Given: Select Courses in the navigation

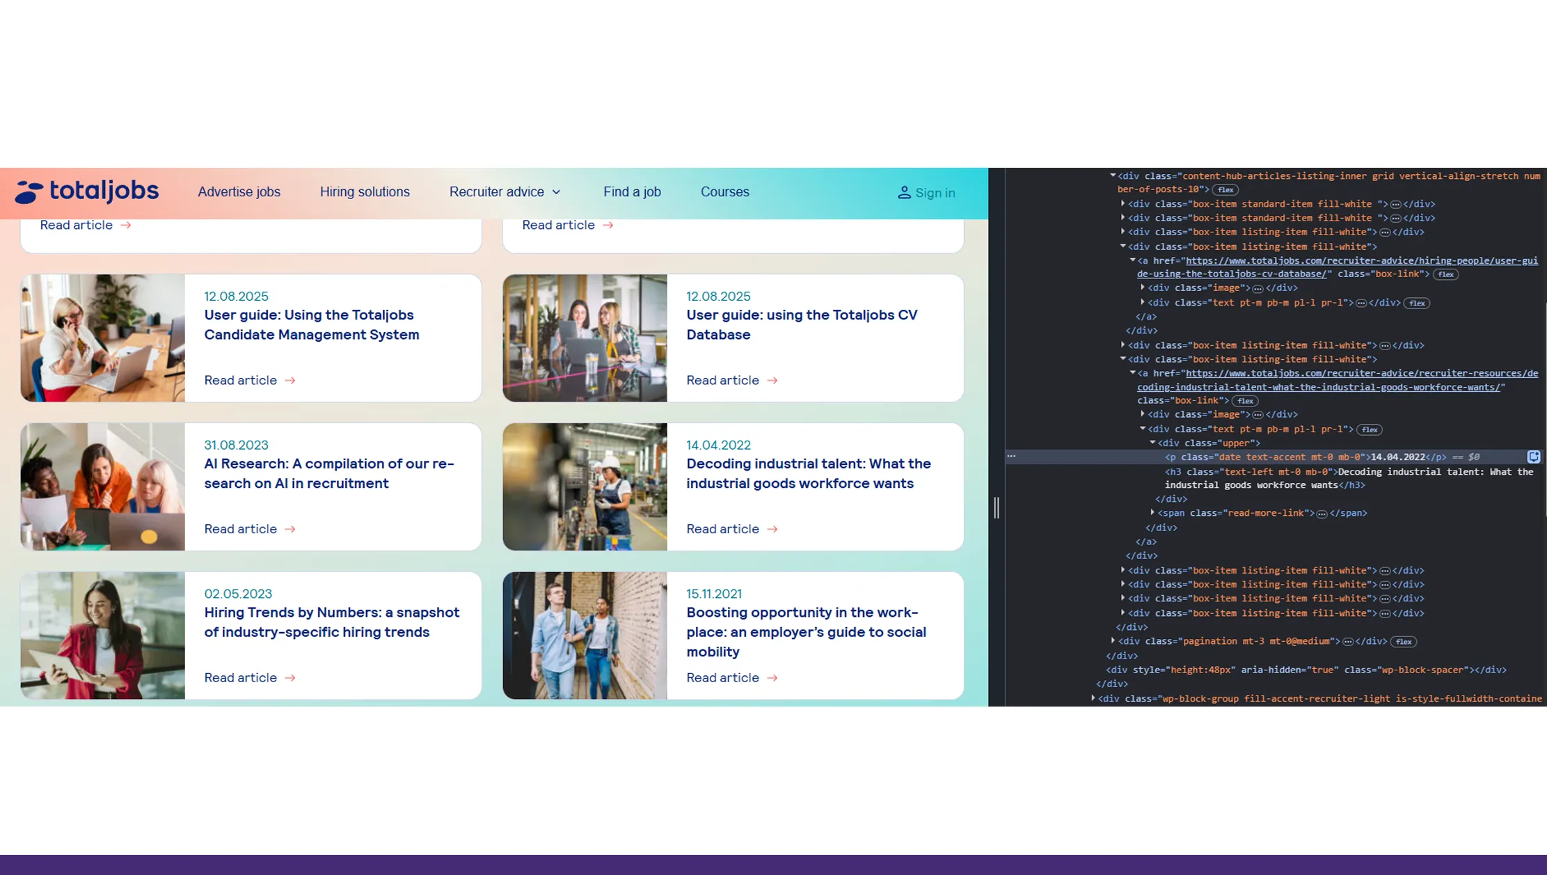Looking at the screenshot, I should point(724,192).
